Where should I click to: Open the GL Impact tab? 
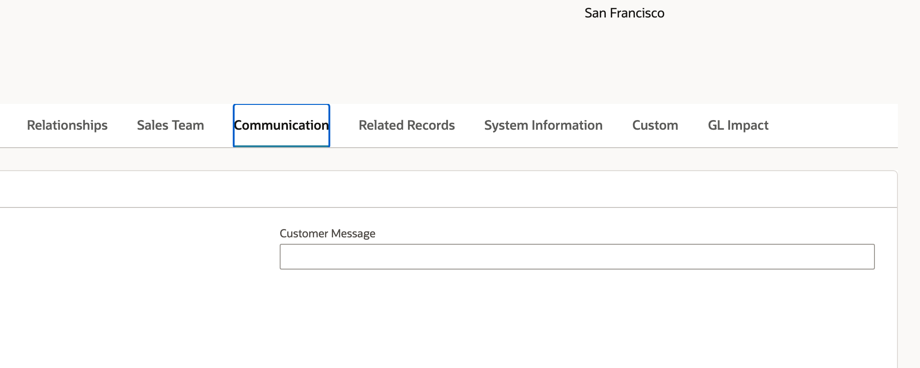738,125
